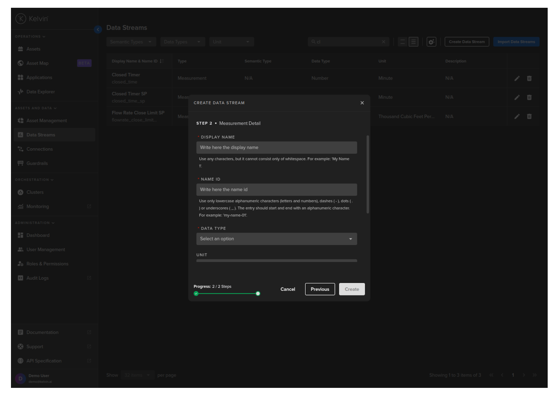Click the progress bar end step marker

coord(258,293)
